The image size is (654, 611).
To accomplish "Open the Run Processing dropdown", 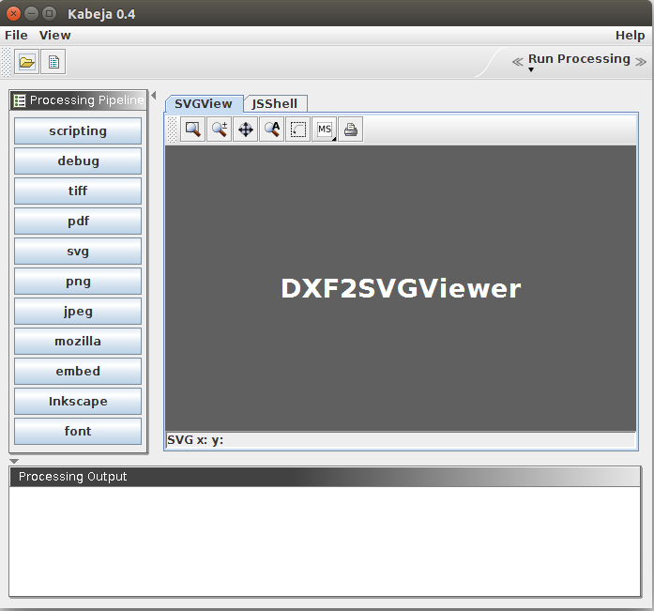I will pos(578,60).
